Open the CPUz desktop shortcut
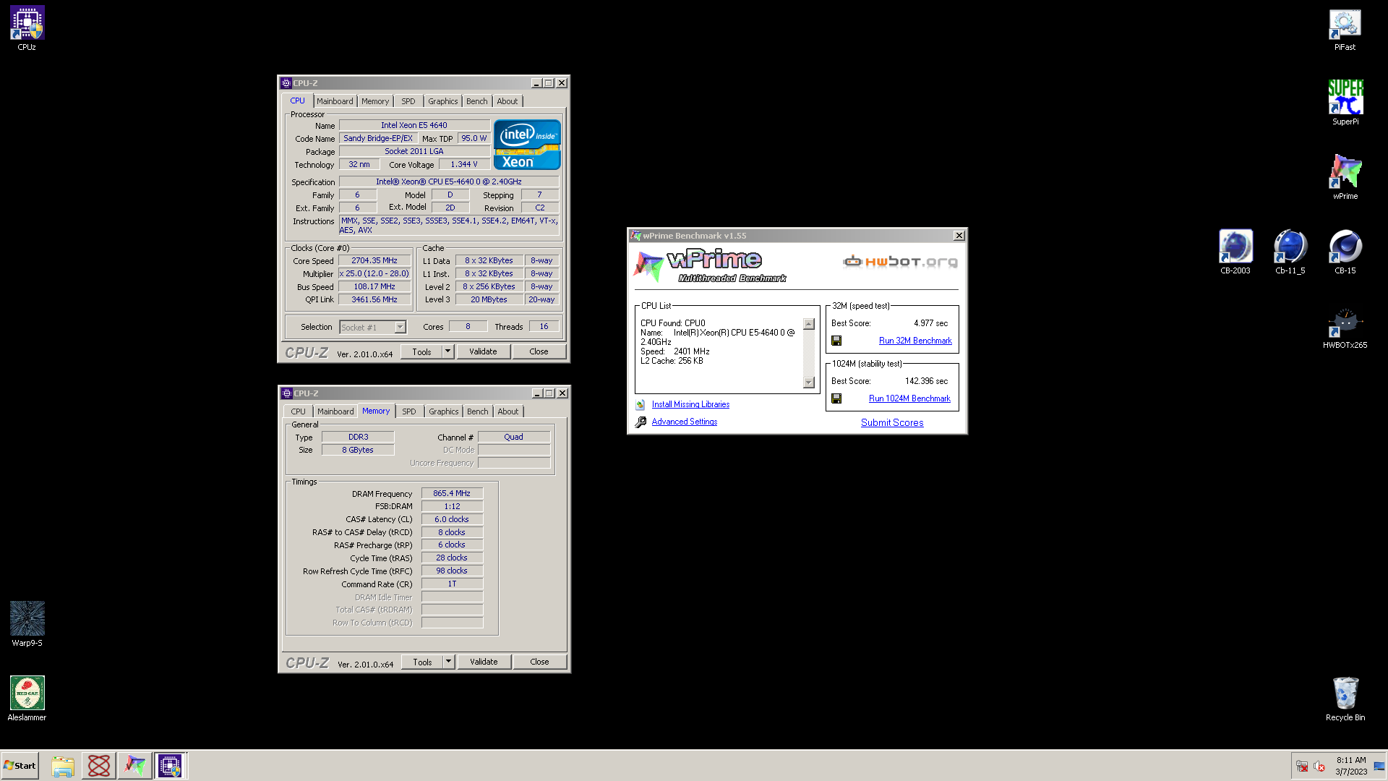Viewport: 1388px width, 781px height. point(27,29)
